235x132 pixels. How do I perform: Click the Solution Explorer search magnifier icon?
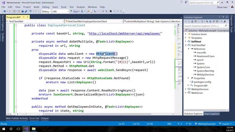click(x=226, y=26)
